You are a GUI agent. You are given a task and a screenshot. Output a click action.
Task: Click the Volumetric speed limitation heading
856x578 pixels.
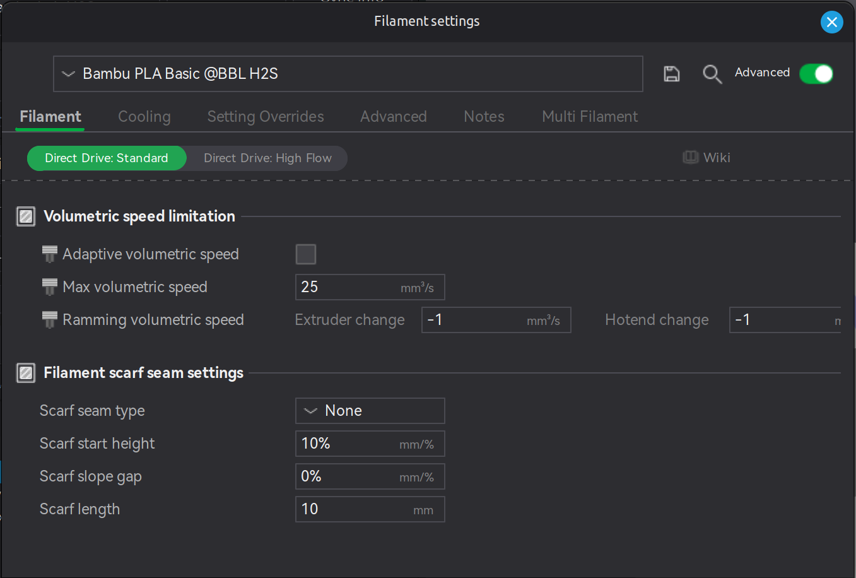pos(139,216)
